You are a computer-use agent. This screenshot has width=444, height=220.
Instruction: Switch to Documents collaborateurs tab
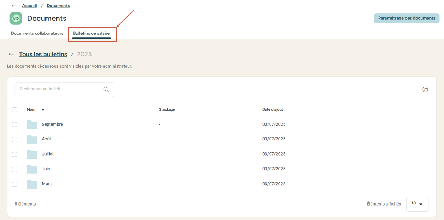[x=37, y=33]
